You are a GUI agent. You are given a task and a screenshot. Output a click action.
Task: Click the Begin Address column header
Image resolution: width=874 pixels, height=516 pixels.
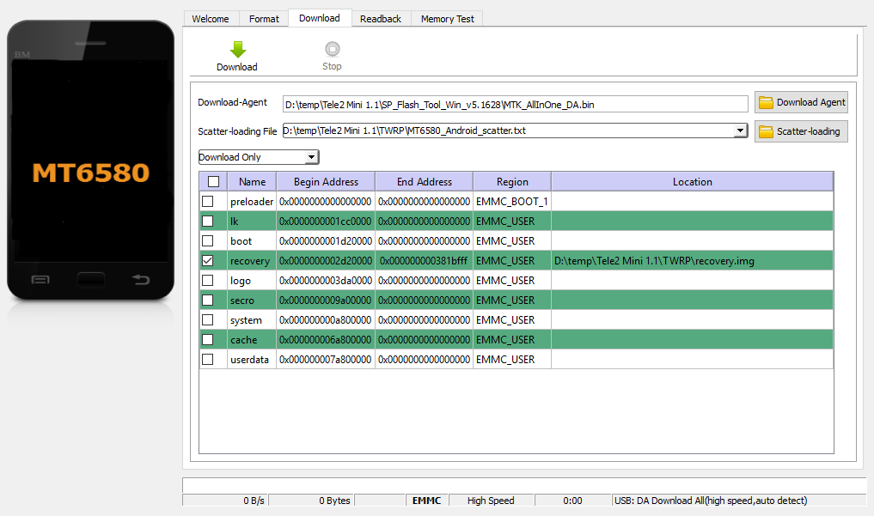(x=325, y=181)
